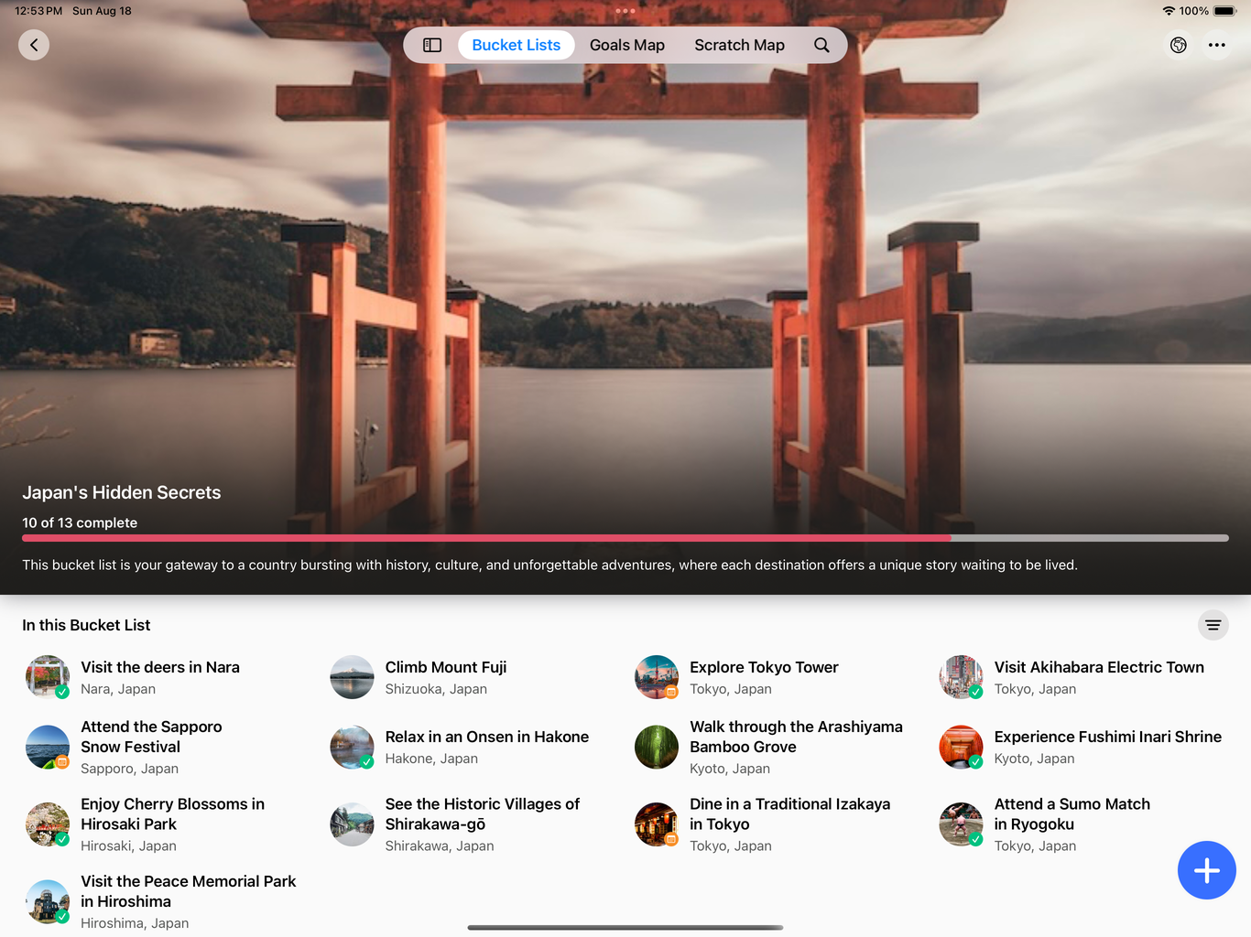Switch to the Scratch Map tab
This screenshot has width=1251, height=937.
[x=739, y=45]
